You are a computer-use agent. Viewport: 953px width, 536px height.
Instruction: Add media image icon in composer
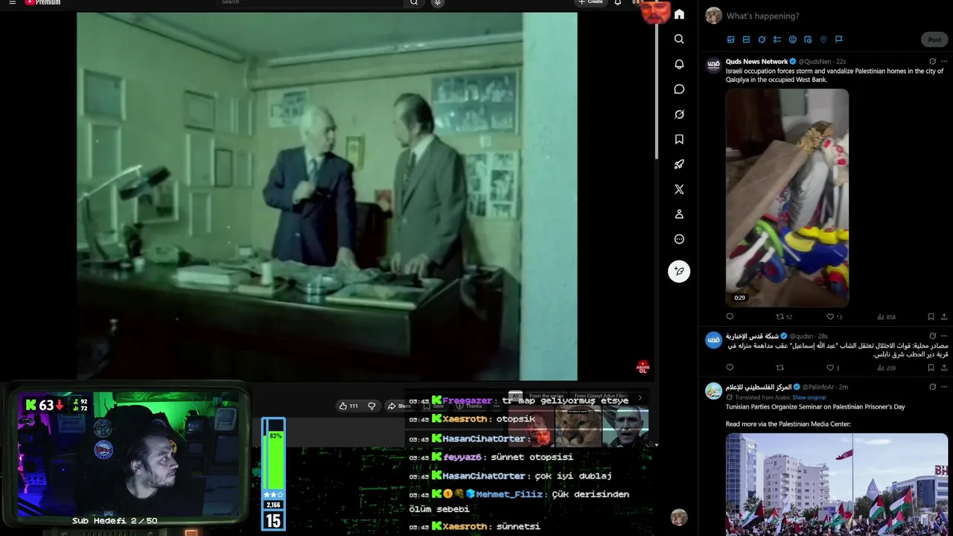pyautogui.click(x=730, y=39)
